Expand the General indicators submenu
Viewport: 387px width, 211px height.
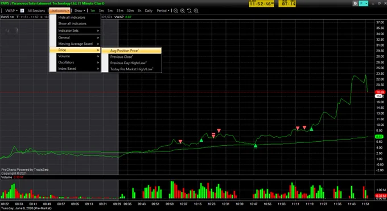coord(75,37)
